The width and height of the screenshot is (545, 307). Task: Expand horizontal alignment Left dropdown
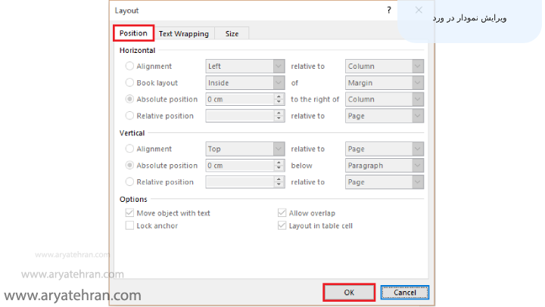(x=279, y=67)
